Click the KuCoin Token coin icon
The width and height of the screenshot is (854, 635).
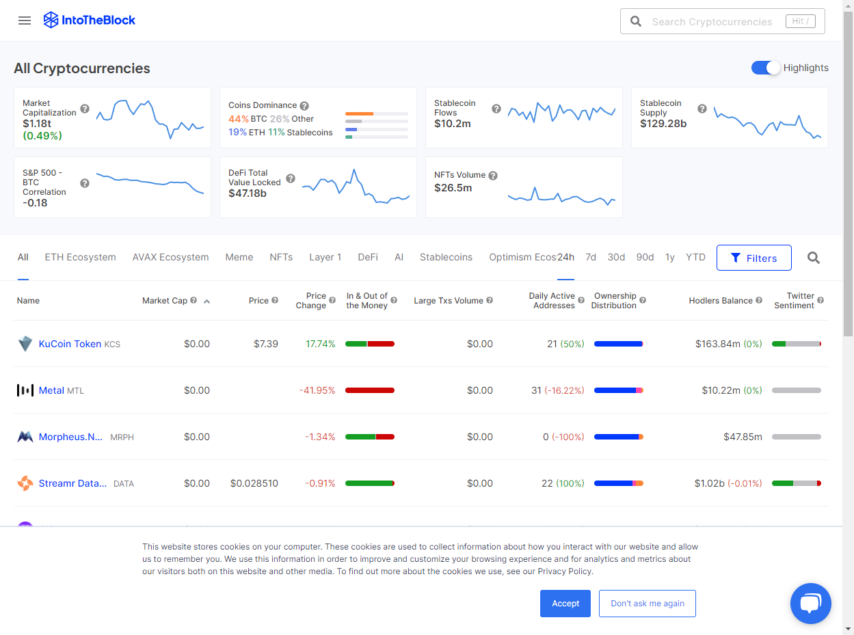coord(25,344)
